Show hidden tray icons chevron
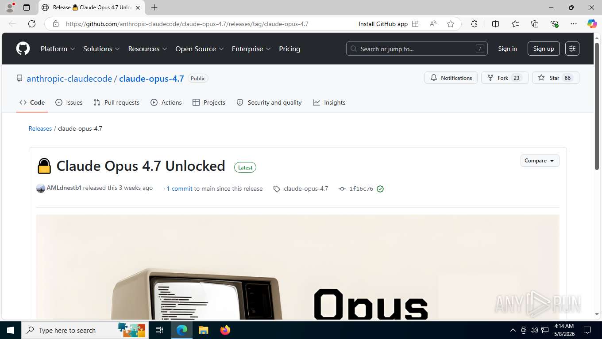The height and width of the screenshot is (339, 602). (x=513, y=330)
